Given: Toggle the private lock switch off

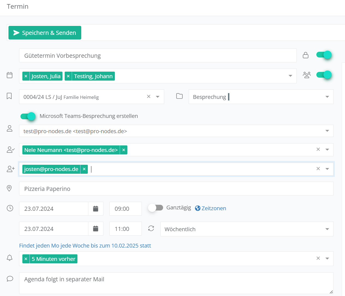Looking at the screenshot, I should click(x=324, y=55).
